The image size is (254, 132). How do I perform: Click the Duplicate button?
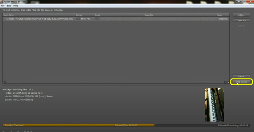coord(241,20)
